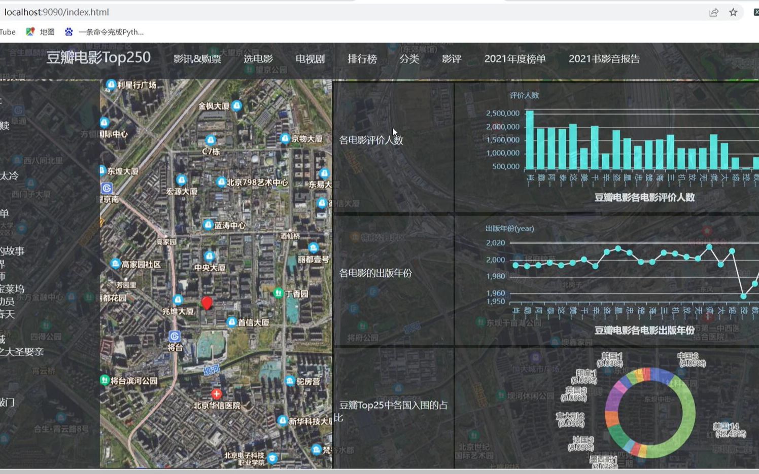This screenshot has width=759, height=474.
Task: Click the red location pin on map
Action: coord(206,303)
